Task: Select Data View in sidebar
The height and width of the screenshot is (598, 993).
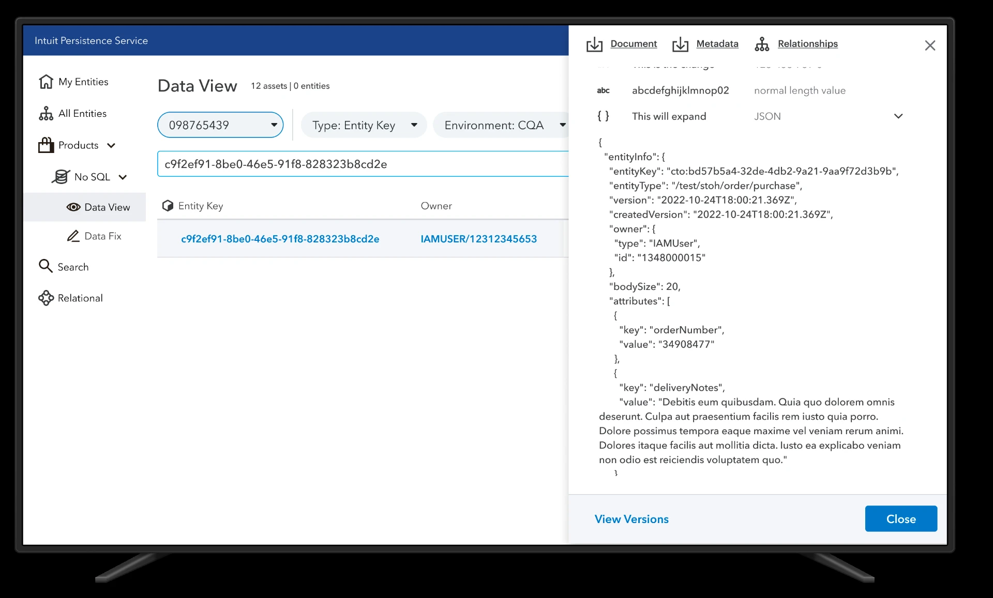Action: tap(84, 207)
